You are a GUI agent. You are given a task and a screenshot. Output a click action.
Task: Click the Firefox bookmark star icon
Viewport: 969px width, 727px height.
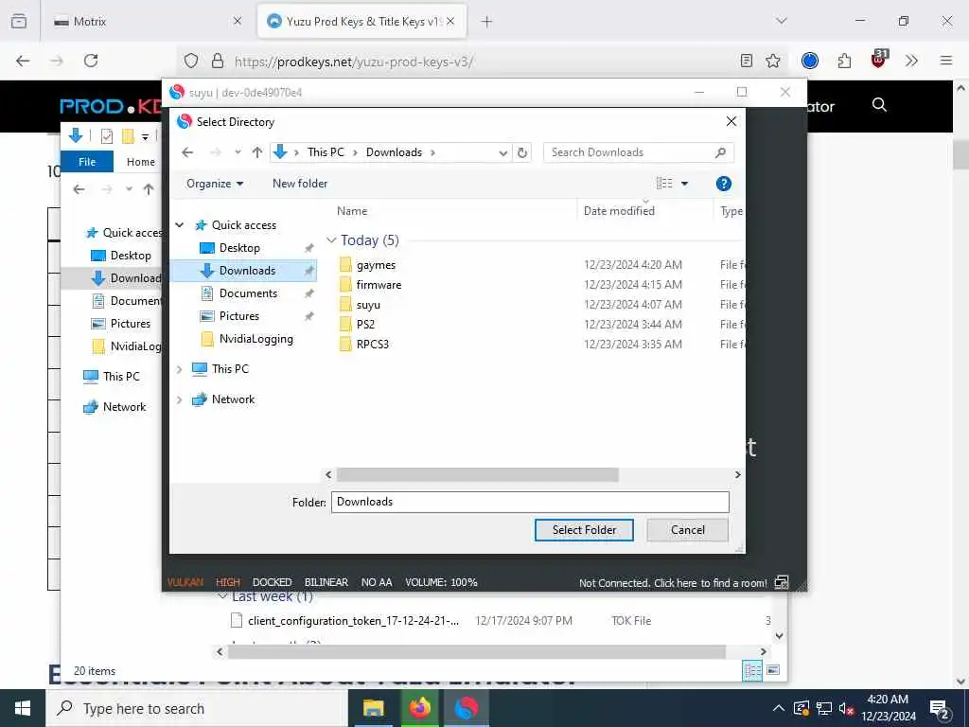pos(772,61)
